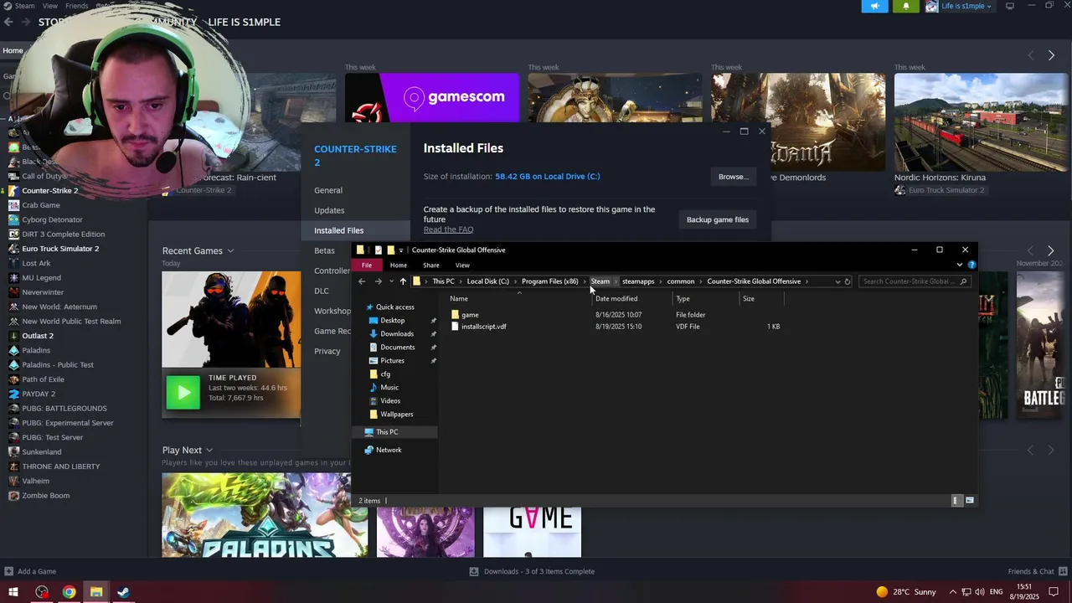This screenshot has width=1072, height=603.
Task: Sort by Date modified column
Action: 616,298
